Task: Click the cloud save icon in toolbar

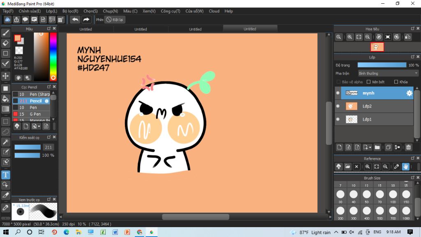Action: tap(7, 20)
